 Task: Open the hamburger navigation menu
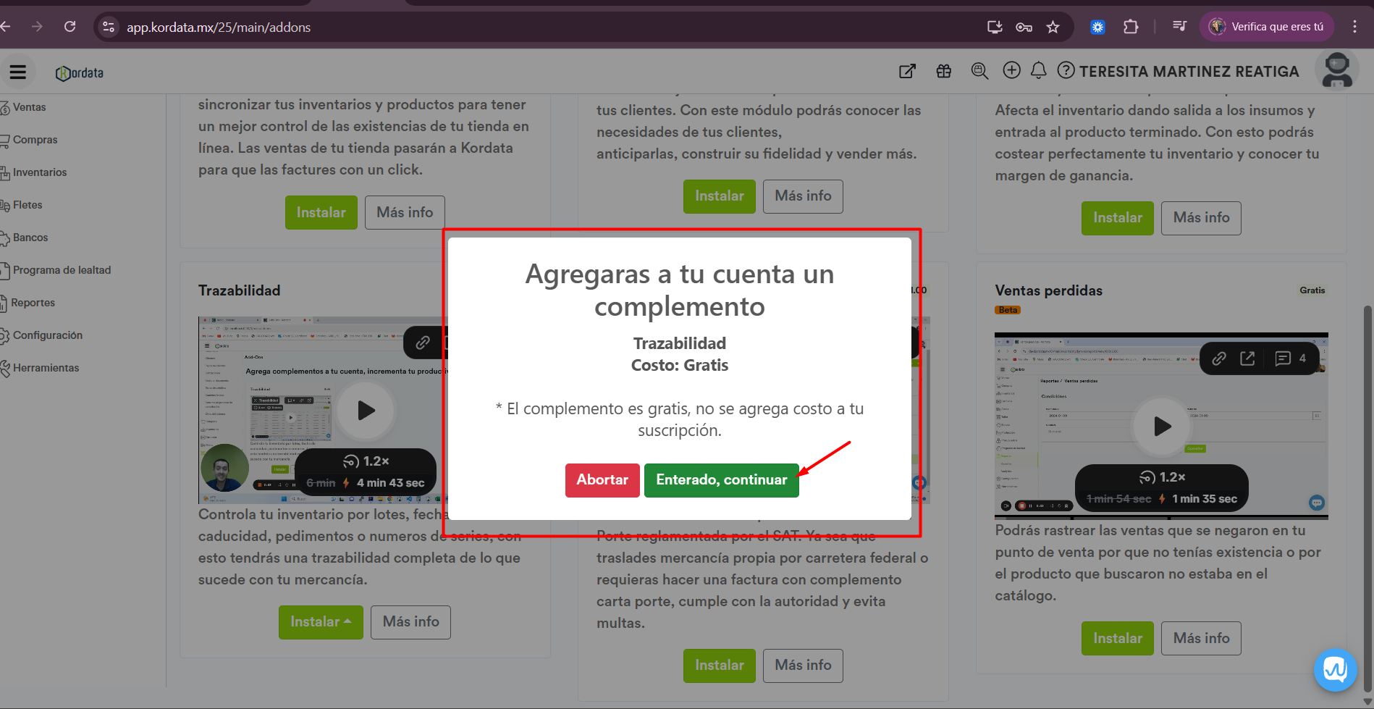(18, 72)
